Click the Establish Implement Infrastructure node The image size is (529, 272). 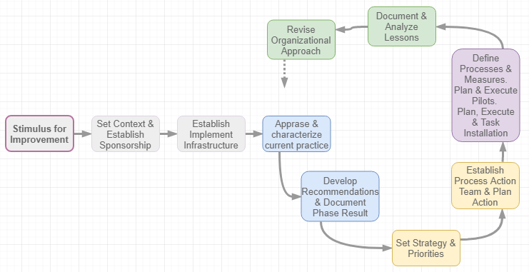click(x=211, y=134)
